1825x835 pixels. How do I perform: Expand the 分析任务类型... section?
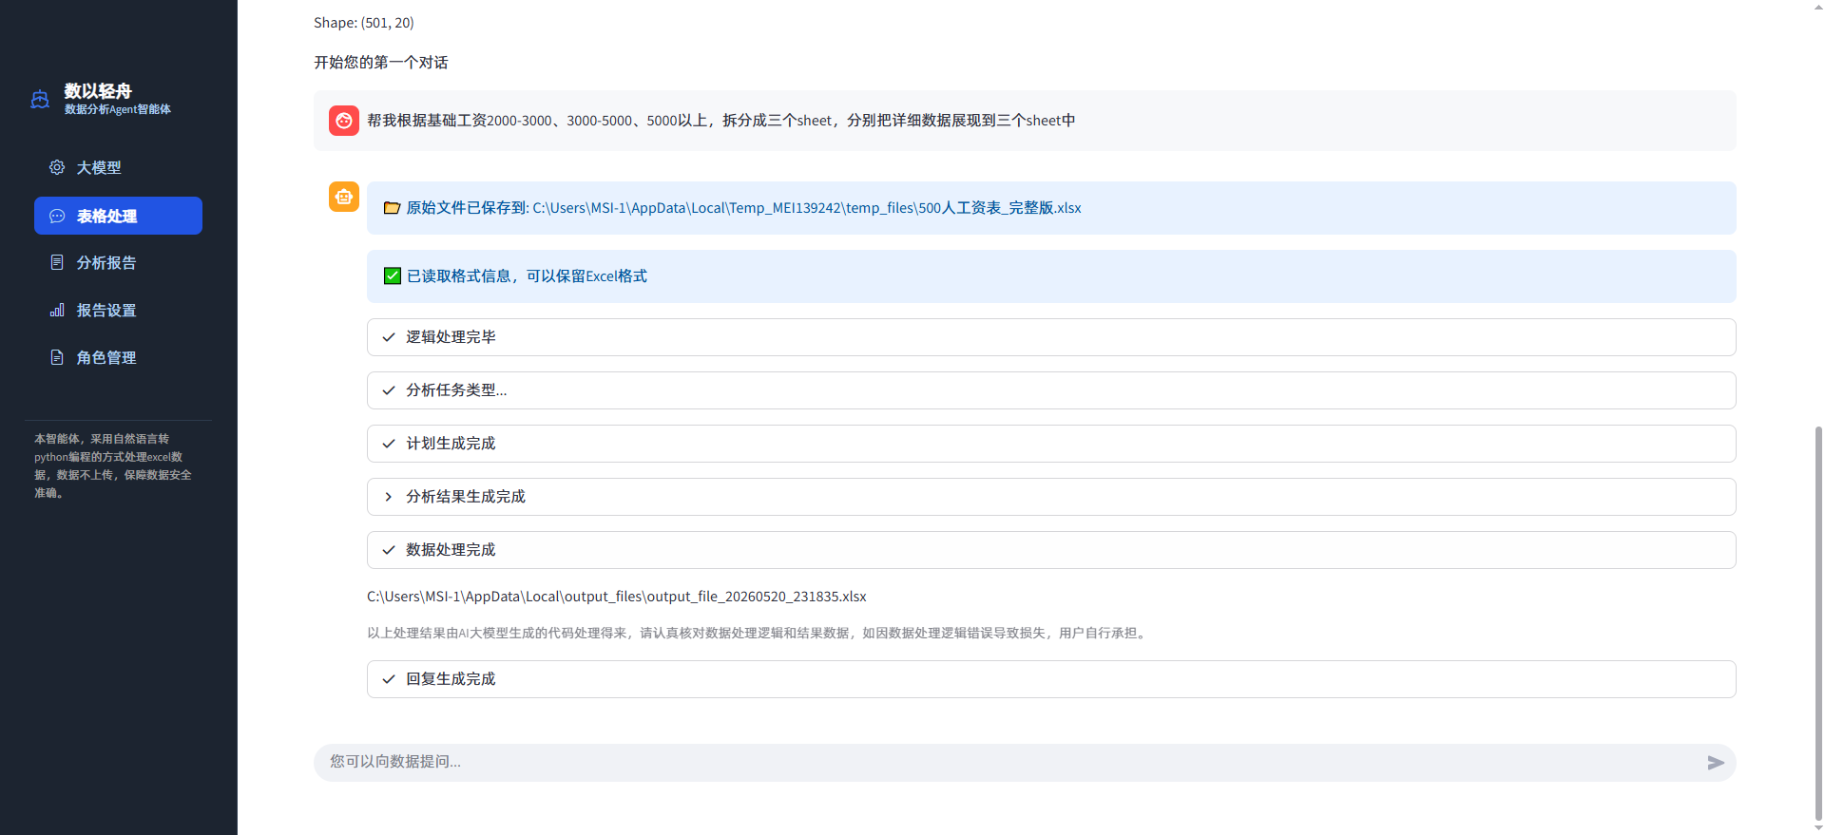tap(1051, 390)
